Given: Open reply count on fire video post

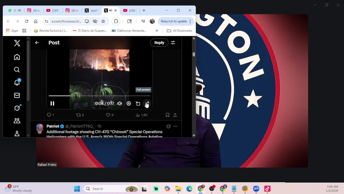Looking at the screenshot, I should coord(50,115).
